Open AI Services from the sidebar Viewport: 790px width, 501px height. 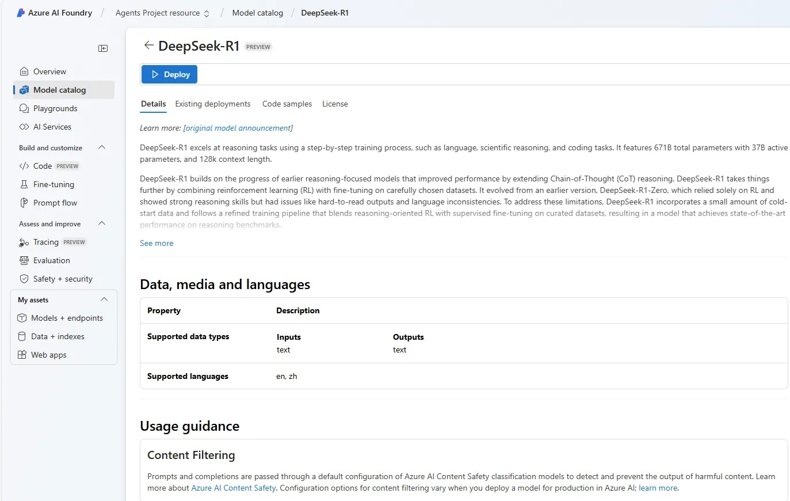pos(52,127)
